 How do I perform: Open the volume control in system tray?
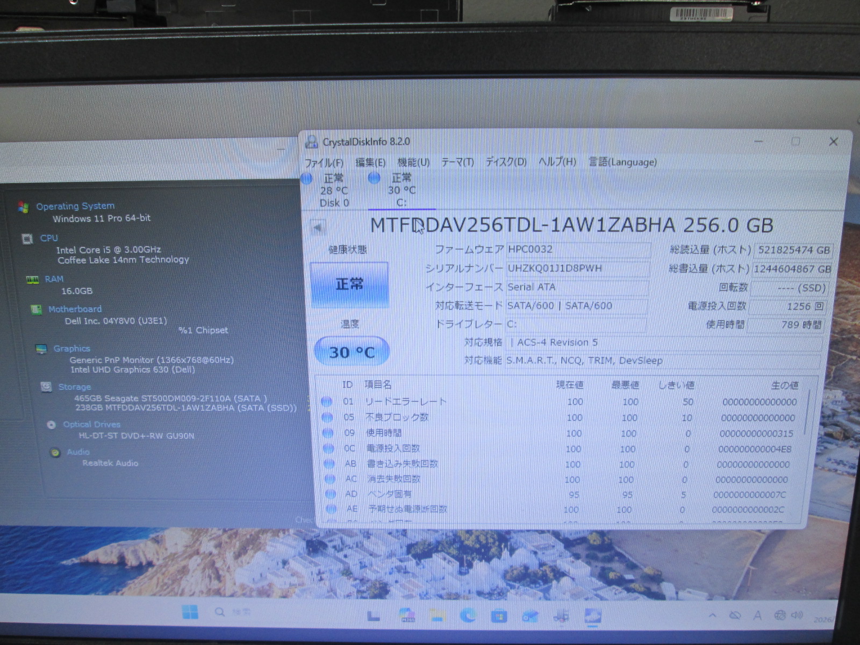point(797,615)
